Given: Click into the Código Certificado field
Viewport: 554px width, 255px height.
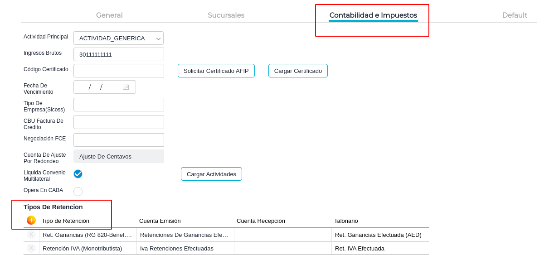Looking at the screenshot, I should coord(119,71).
